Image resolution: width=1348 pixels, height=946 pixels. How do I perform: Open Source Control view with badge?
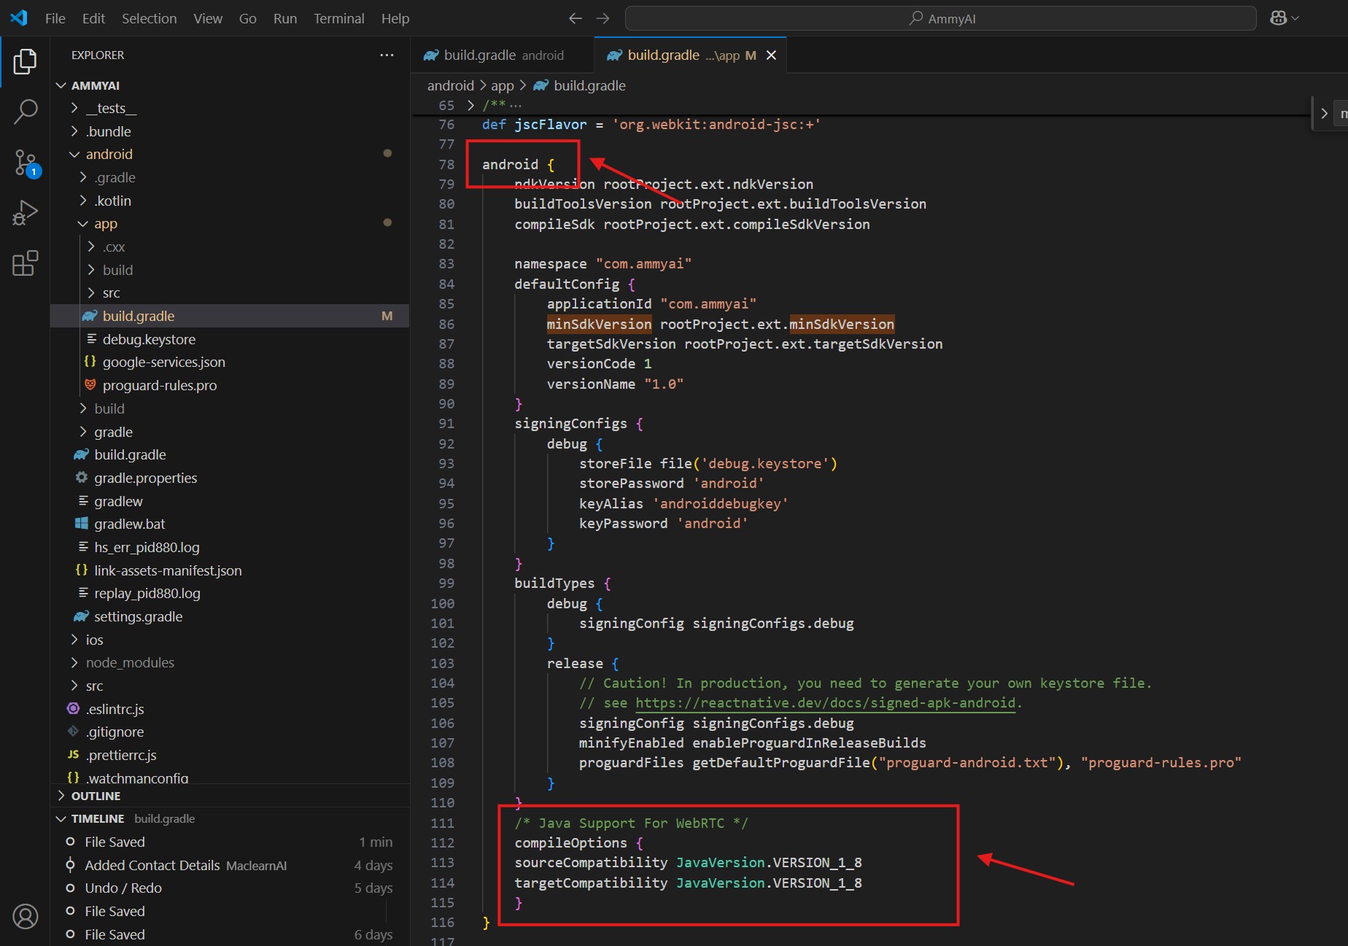point(25,163)
